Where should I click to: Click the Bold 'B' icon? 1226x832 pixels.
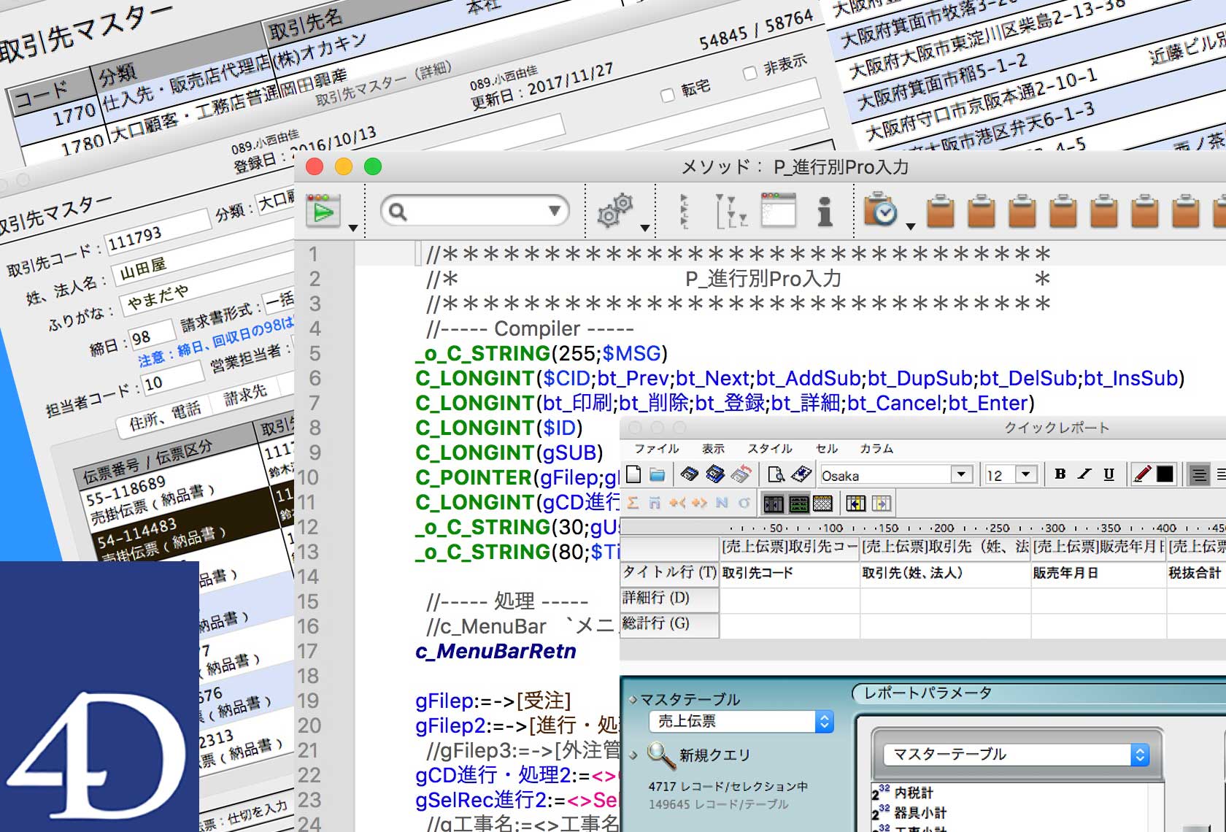tap(1060, 474)
